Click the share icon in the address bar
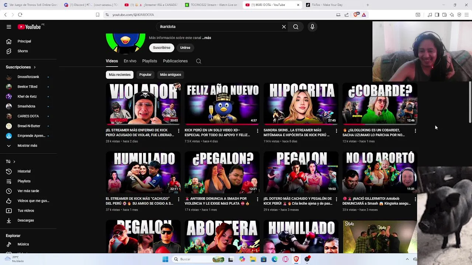 [347, 15]
